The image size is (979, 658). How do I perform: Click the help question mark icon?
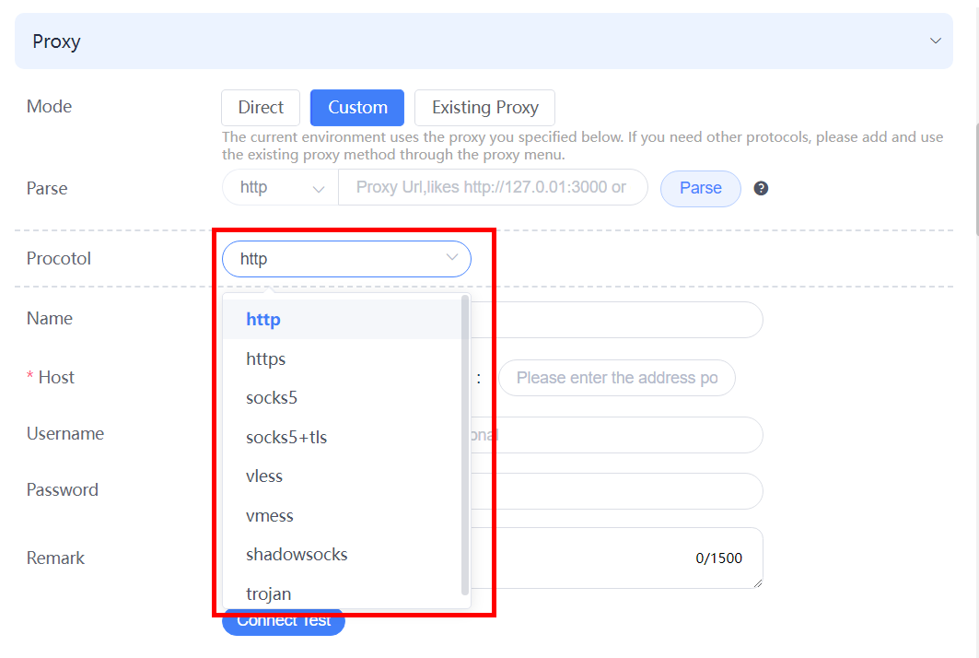tap(761, 188)
